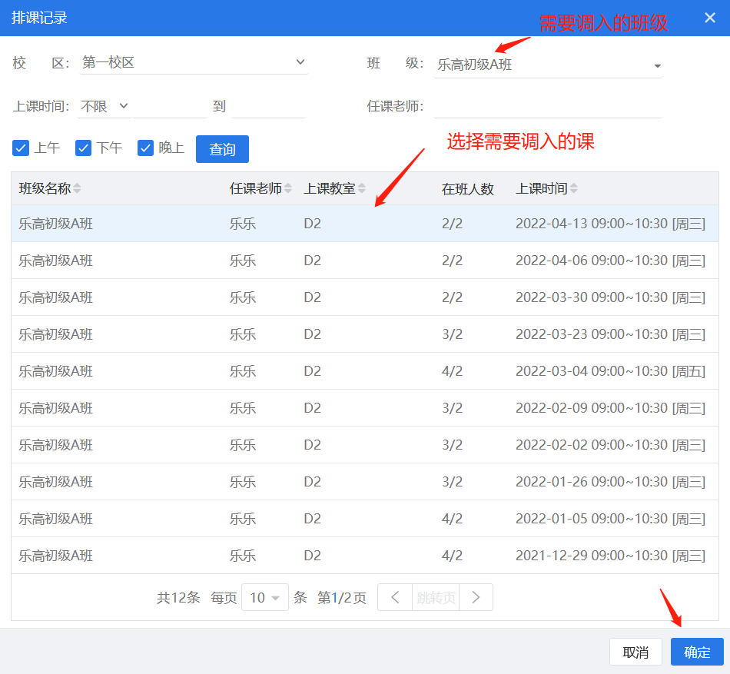The width and height of the screenshot is (730, 674).
Task: Select the lesson on 2022-04-13
Action: (x=365, y=224)
